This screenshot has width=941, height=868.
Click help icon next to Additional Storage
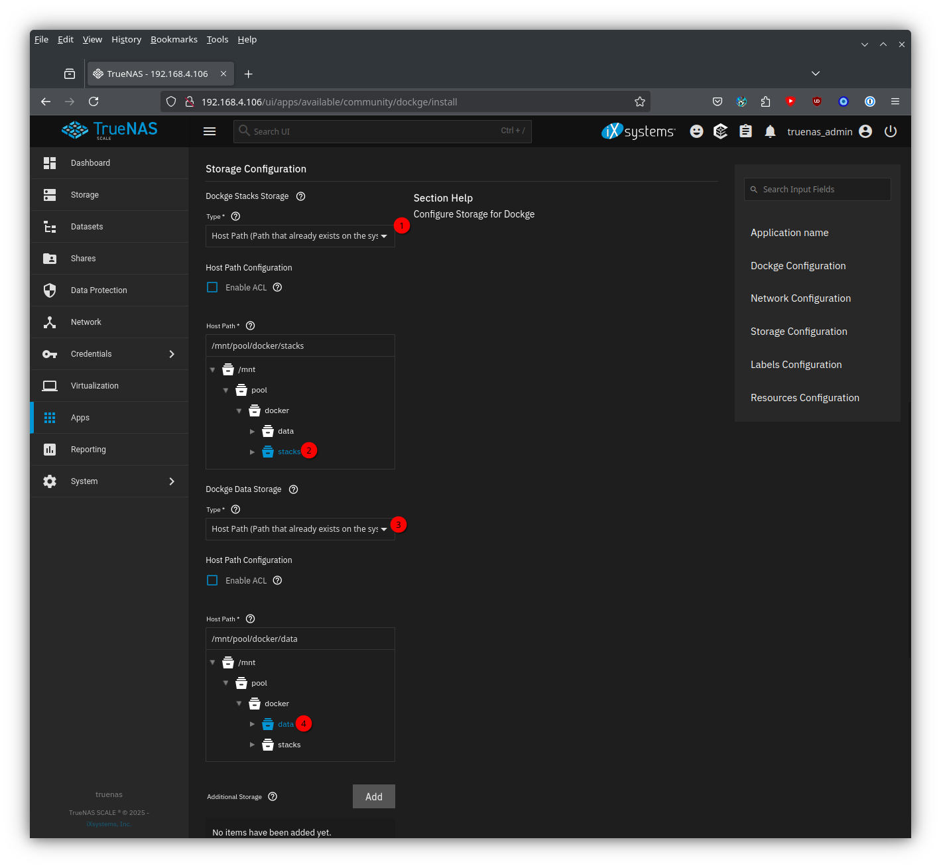point(273,796)
